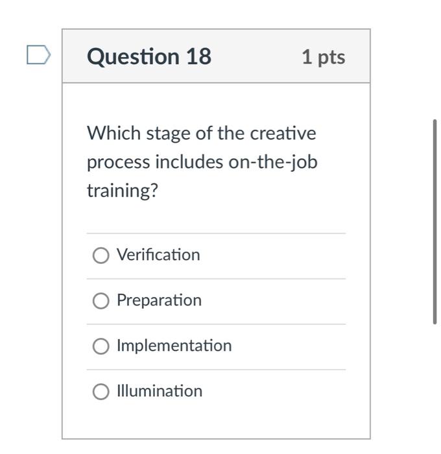
Task: Click the Question 18 heading
Action: [x=149, y=56]
